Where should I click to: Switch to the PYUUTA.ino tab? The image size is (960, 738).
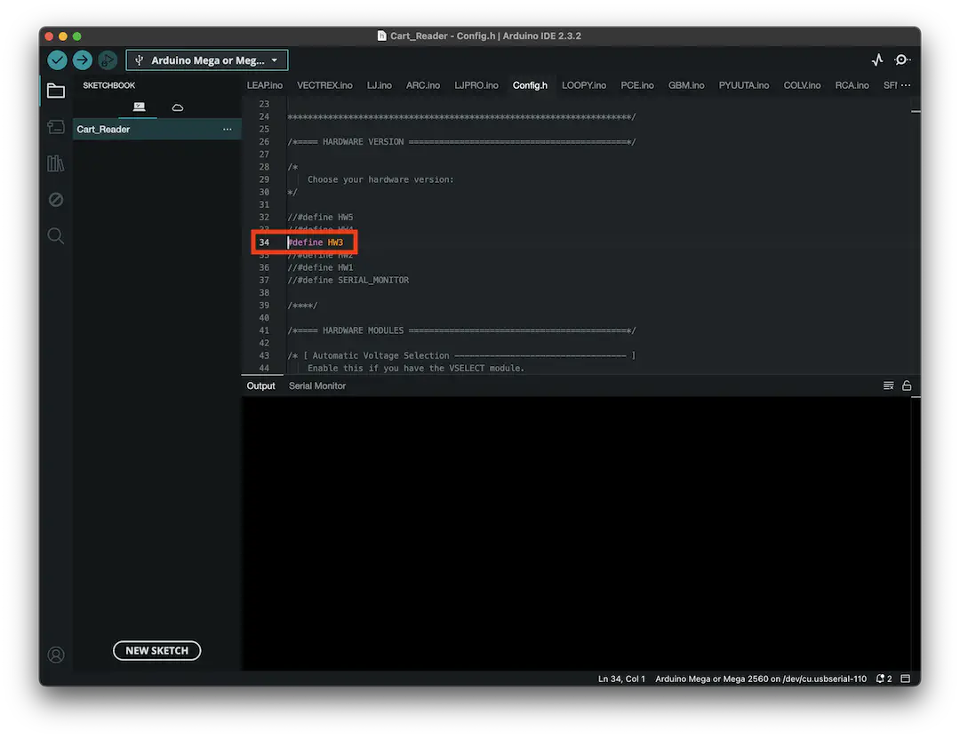point(743,85)
